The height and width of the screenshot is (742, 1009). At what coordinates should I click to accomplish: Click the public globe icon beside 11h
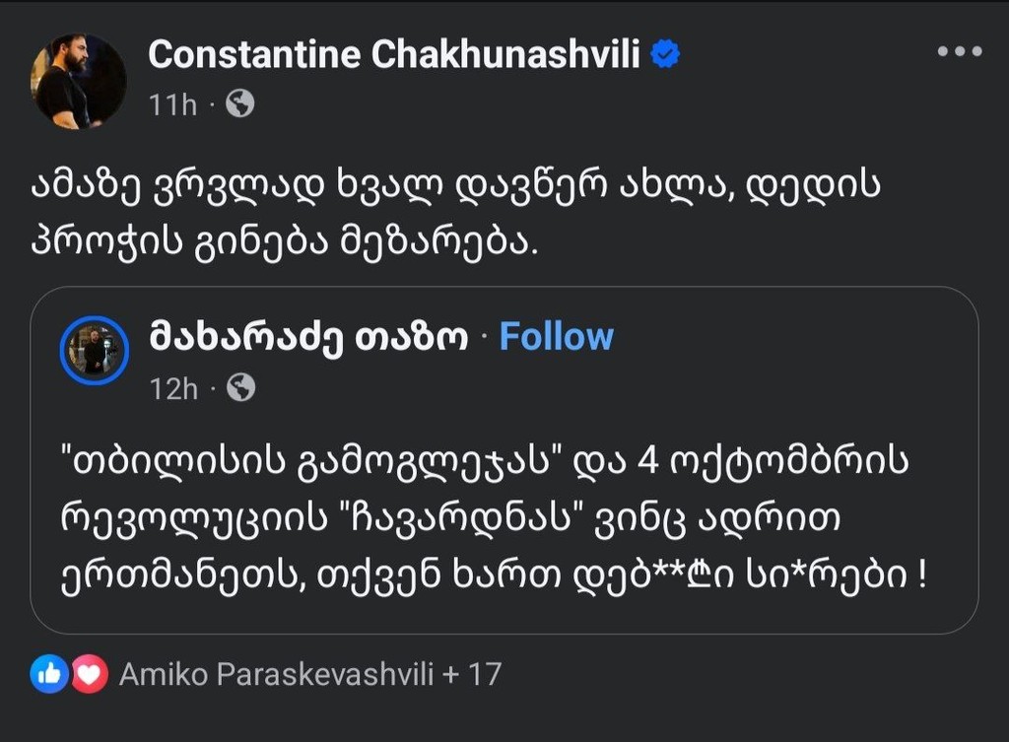[x=239, y=103]
